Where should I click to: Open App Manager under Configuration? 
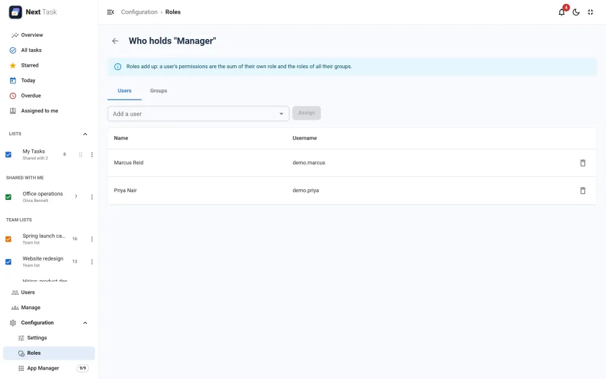click(x=48, y=368)
